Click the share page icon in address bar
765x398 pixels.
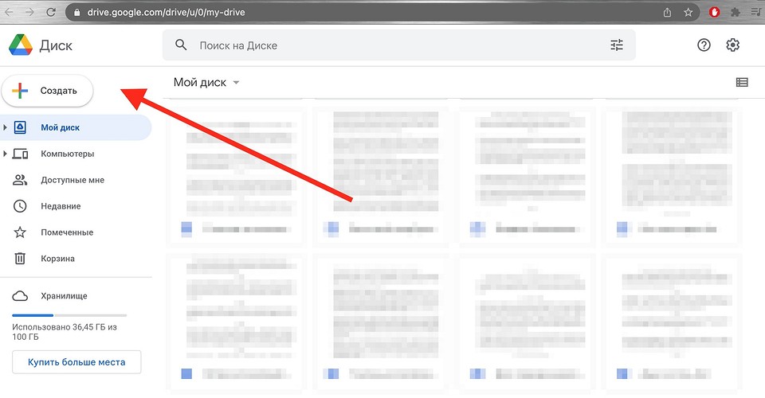click(x=667, y=13)
